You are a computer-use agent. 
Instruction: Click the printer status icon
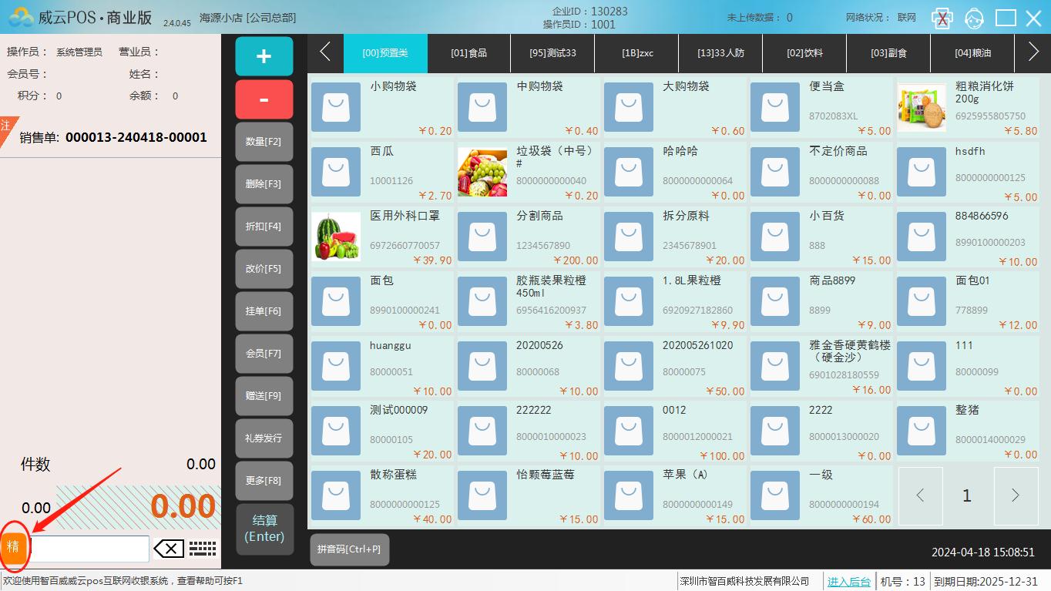pyautogui.click(x=942, y=18)
